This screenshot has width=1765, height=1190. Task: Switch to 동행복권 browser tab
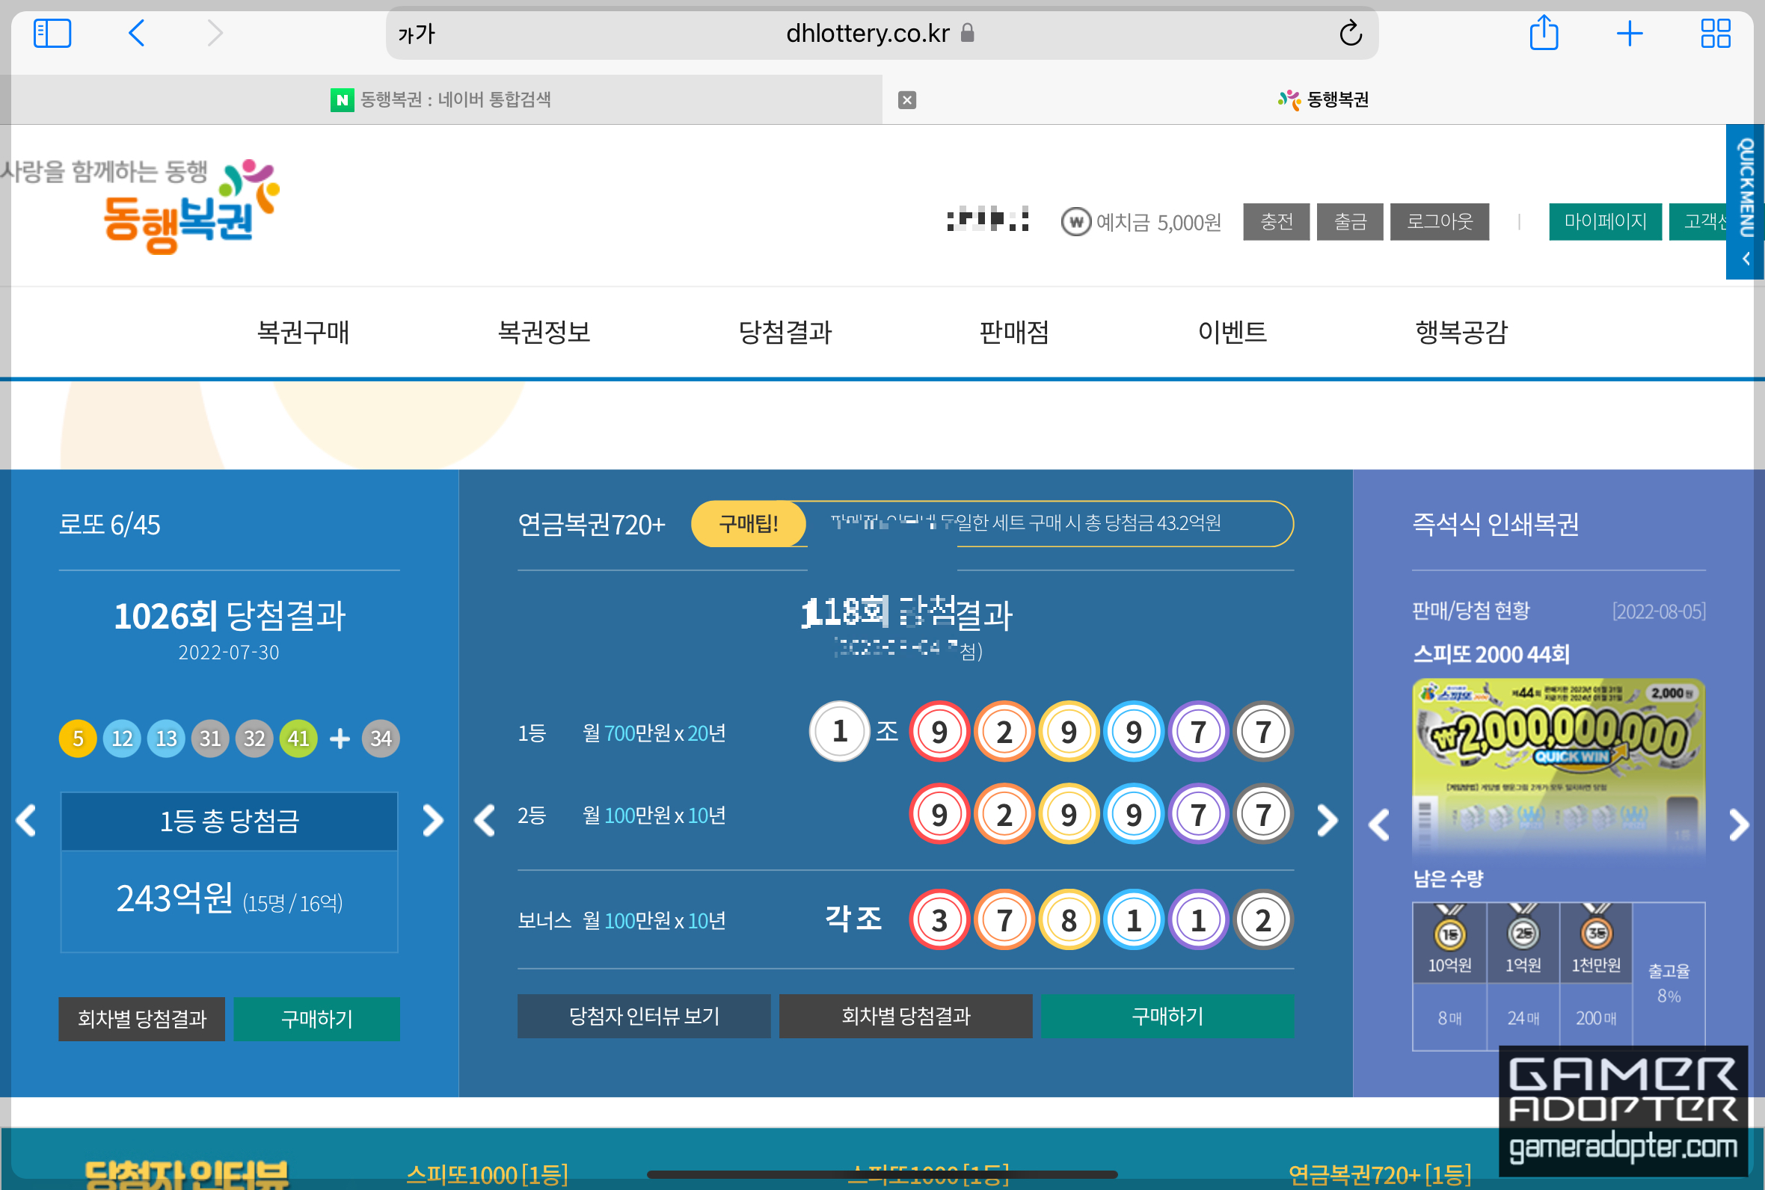coord(1324,100)
